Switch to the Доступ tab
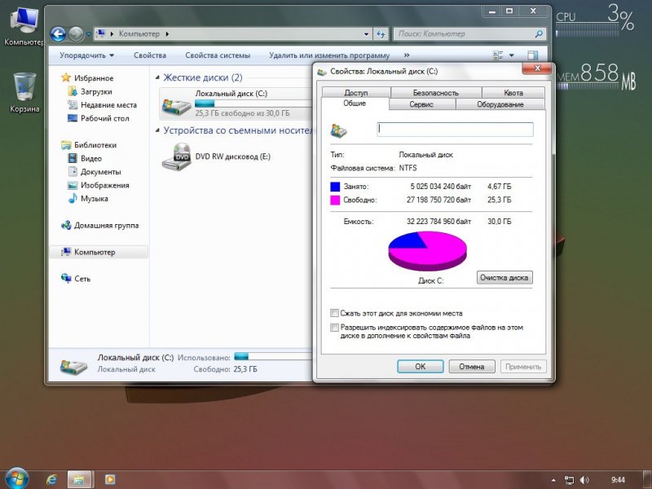This screenshot has width=652, height=489. [356, 93]
